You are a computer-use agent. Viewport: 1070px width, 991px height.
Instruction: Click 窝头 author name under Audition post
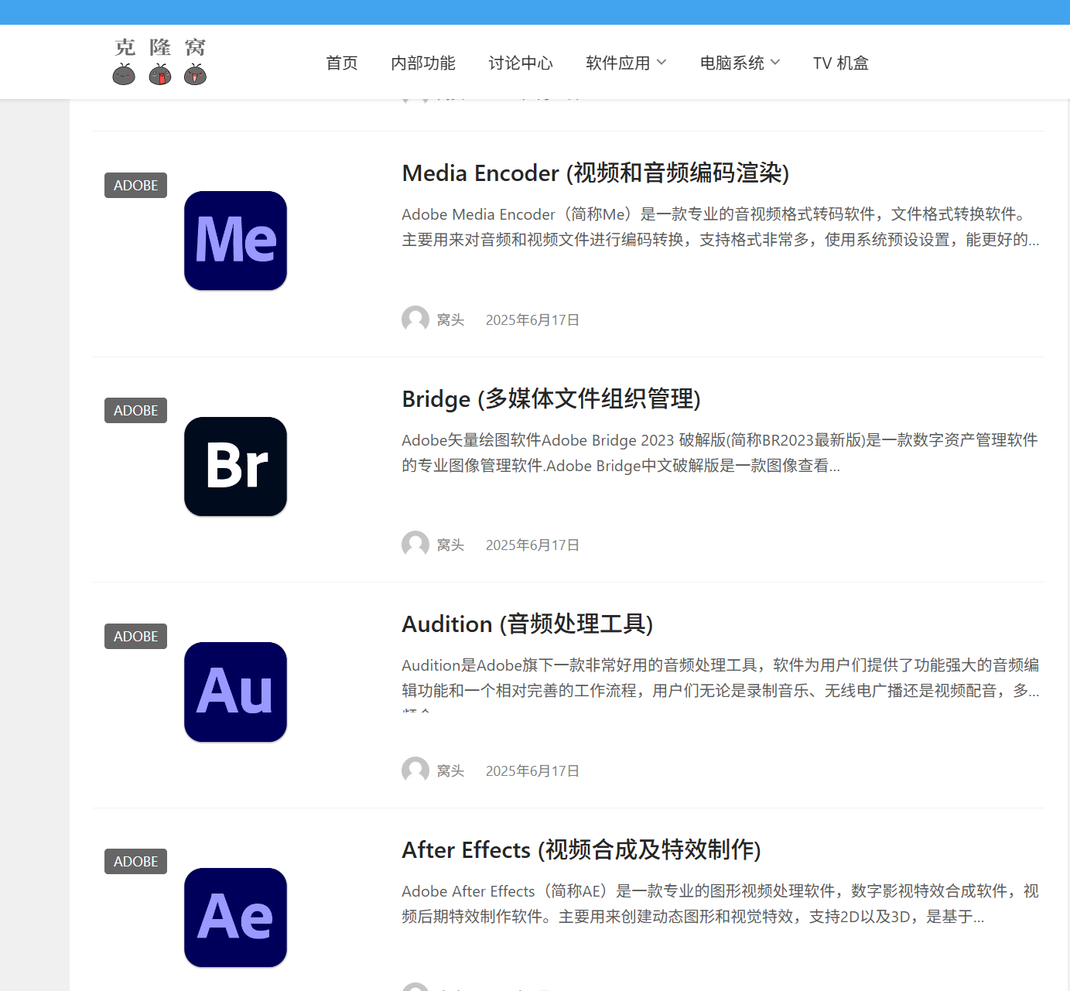pos(450,771)
